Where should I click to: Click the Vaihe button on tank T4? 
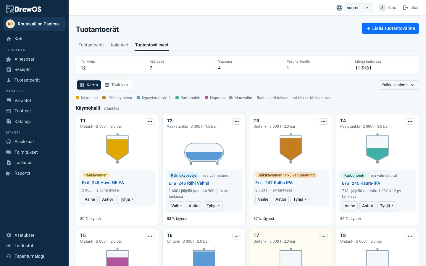[350, 206]
